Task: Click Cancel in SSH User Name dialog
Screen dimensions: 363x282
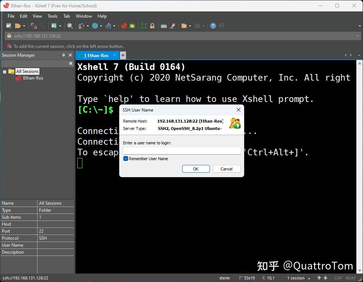Action: click(x=227, y=169)
